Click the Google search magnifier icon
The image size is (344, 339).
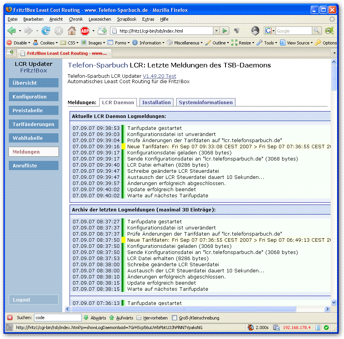pos(317,31)
